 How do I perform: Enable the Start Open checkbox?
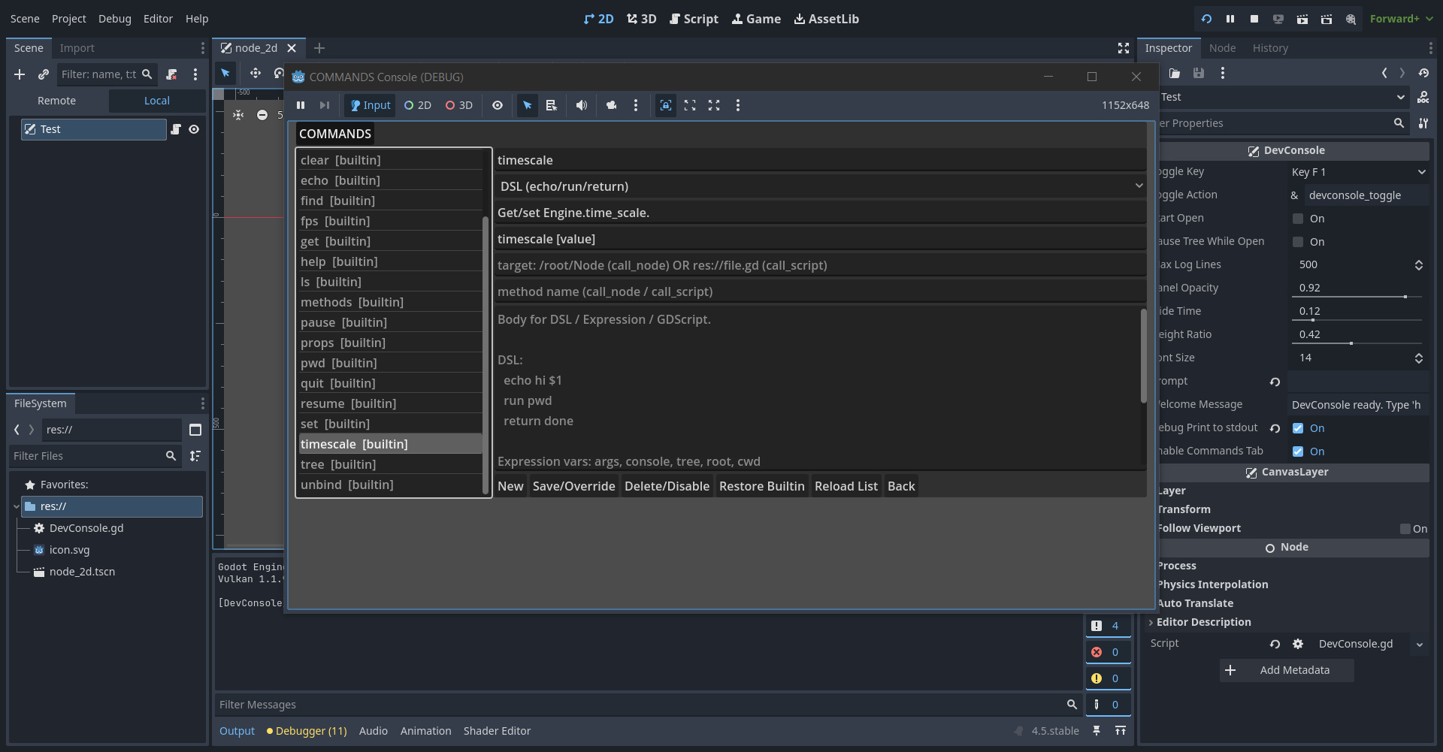[x=1298, y=219]
